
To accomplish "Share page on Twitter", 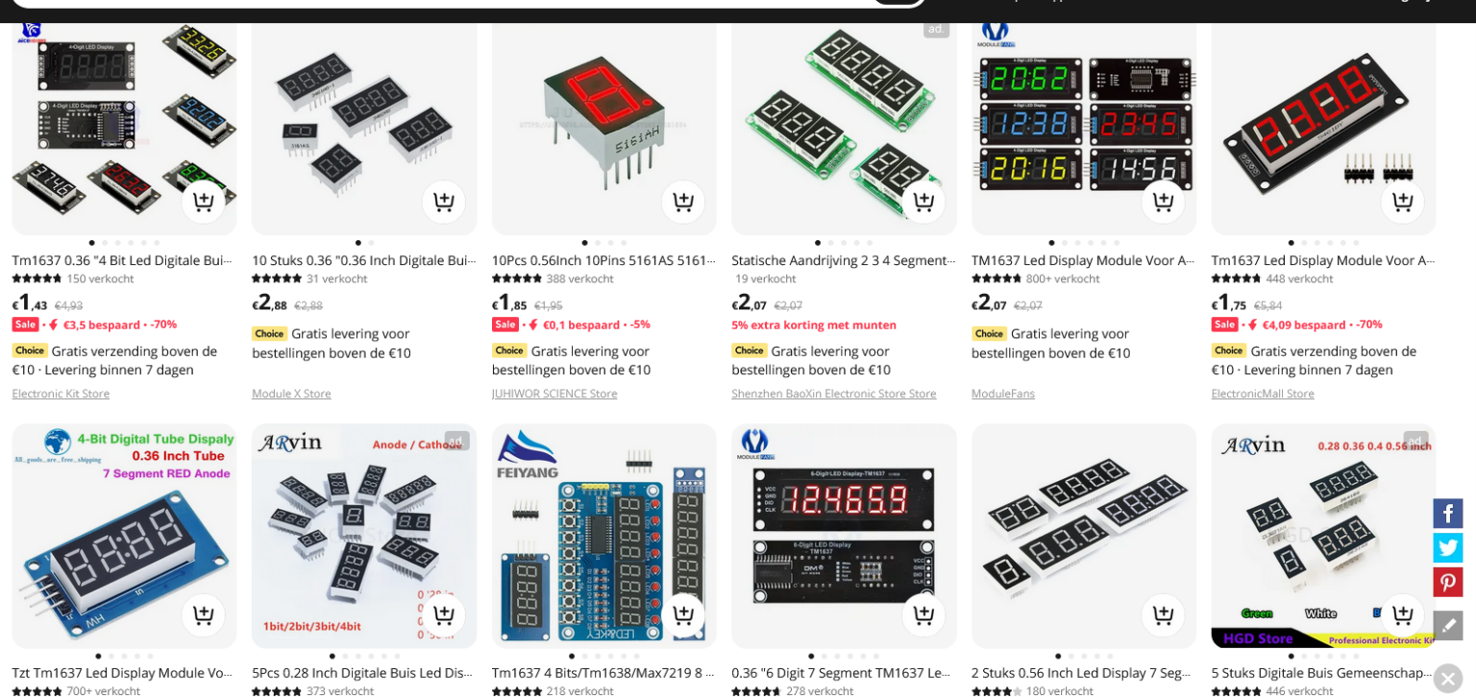I will pos(1448,547).
